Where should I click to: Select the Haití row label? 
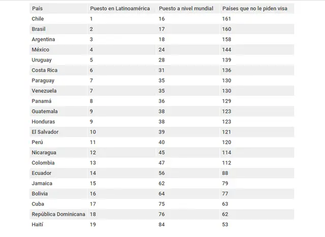point(37,225)
